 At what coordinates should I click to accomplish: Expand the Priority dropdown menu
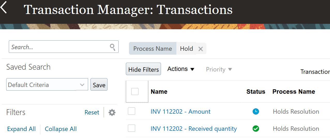click(219, 69)
